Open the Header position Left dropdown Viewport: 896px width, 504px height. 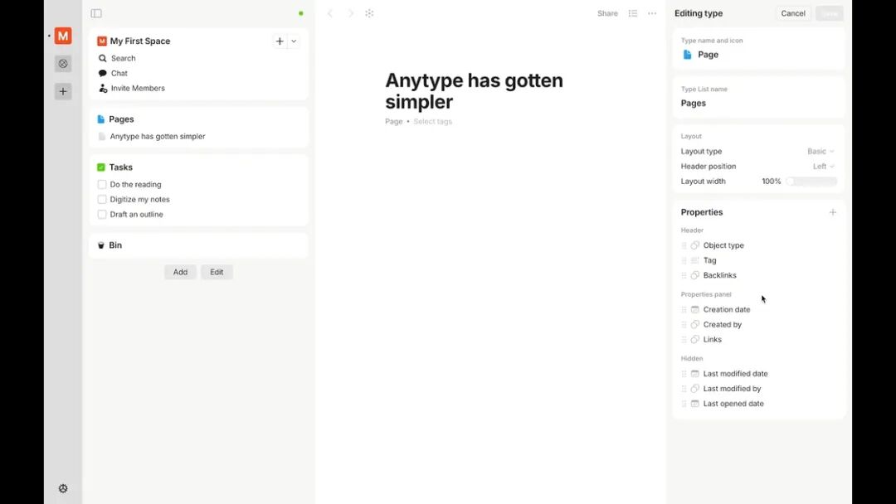(x=824, y=166)
